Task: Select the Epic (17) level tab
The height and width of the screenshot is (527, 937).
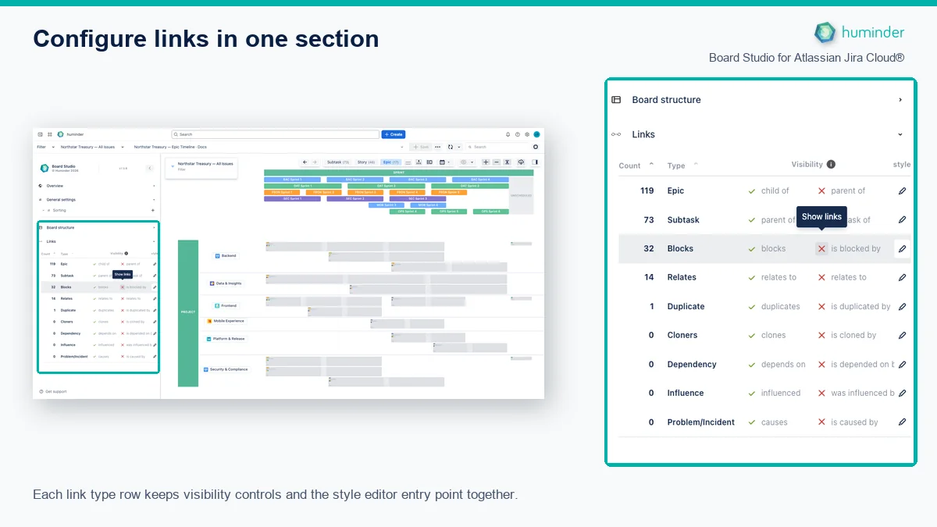Action: click(x=390, y=162)
